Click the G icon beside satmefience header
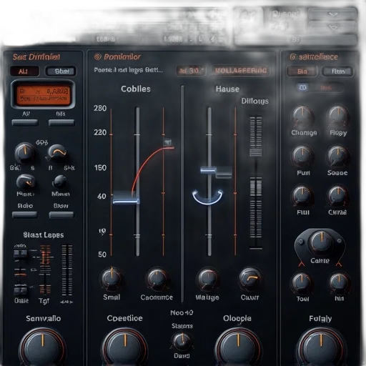 point(292,57)
